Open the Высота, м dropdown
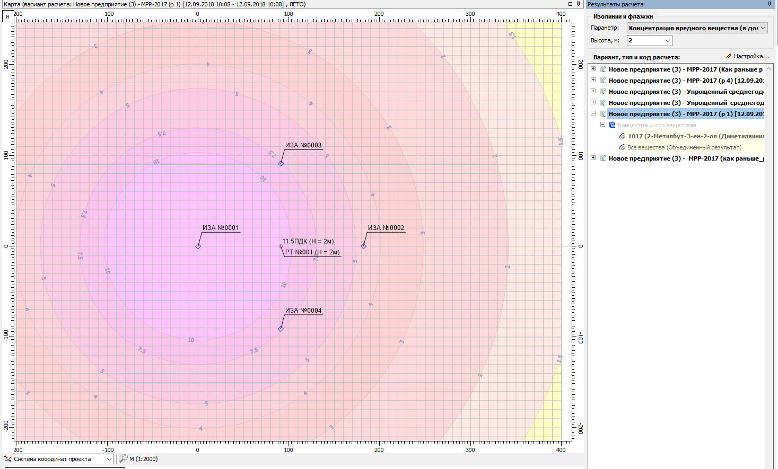778x469 pixels. [667, 40]
